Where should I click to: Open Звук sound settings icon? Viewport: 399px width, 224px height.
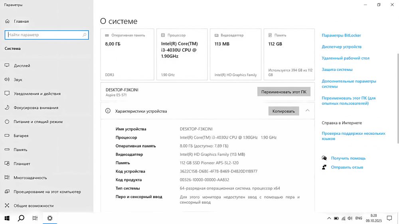click(7, 79)
